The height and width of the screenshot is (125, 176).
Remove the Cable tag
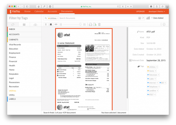click(x=155, y=79)
